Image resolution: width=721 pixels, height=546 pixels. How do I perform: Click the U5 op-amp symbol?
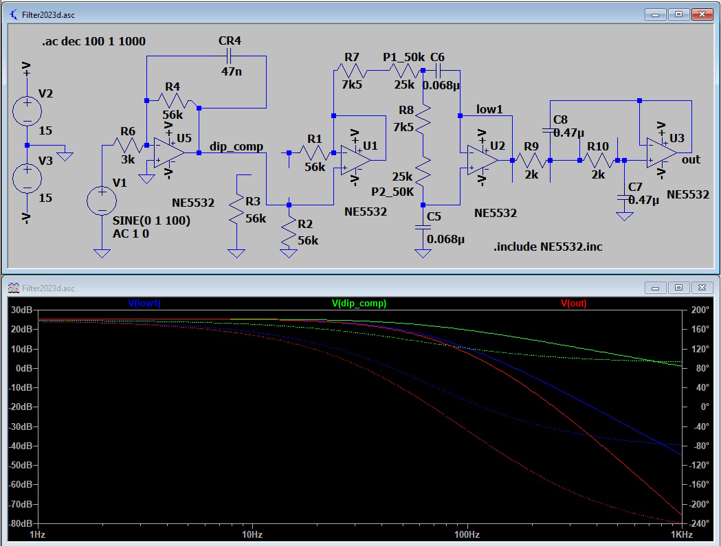(x=168, y=152)
